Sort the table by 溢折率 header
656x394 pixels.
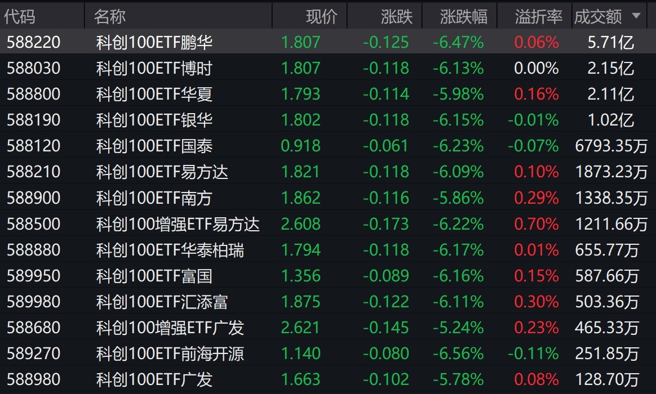click(x=538, y=17)
